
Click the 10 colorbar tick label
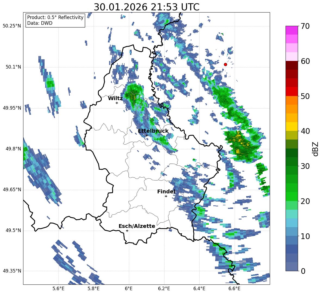tap(305, 236)
